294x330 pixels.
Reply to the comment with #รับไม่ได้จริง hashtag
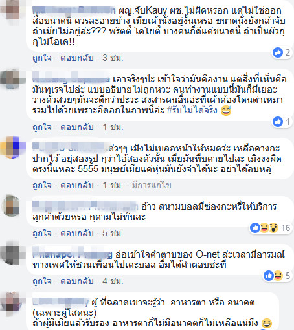pos(77,127)
